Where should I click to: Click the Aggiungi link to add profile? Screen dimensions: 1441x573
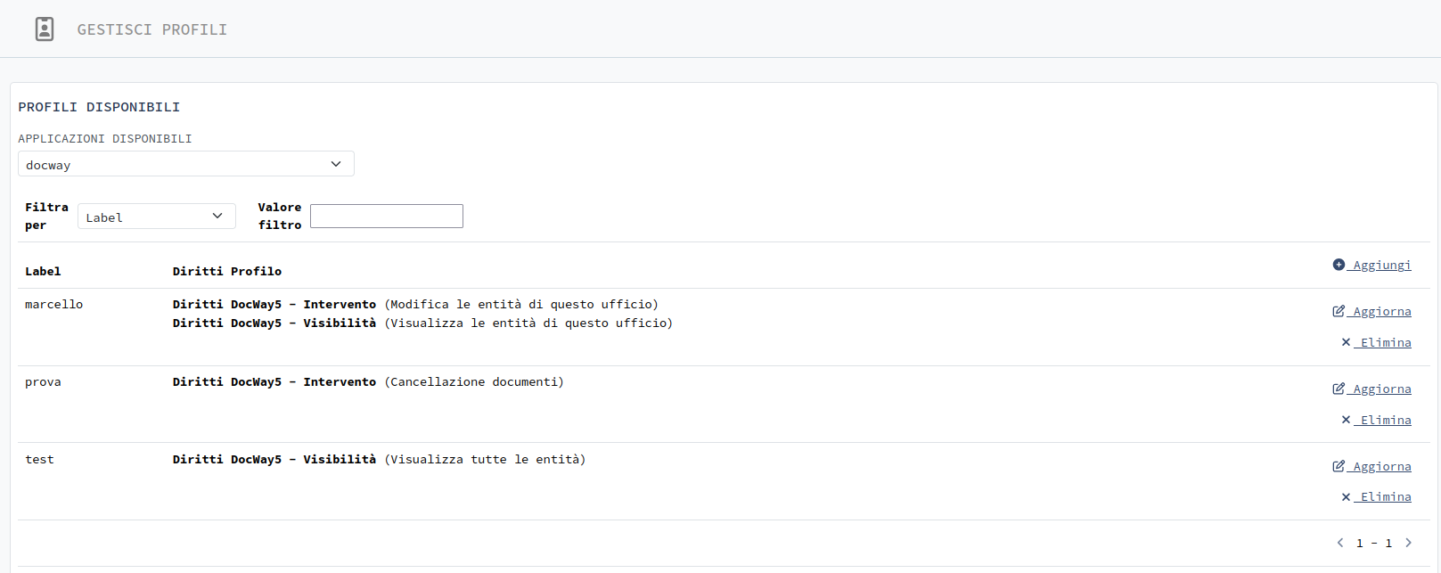1381,265
